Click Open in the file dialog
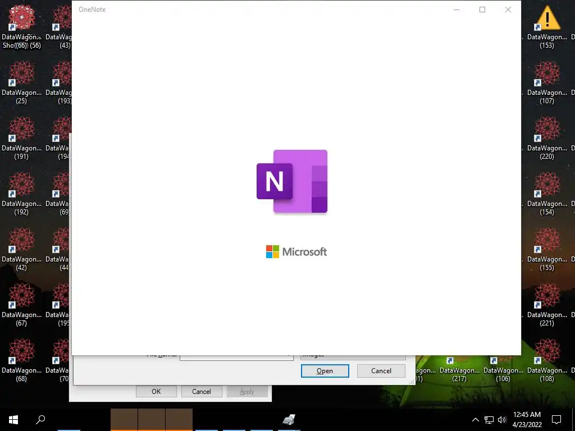575x431 pixels. pos(325,371)
